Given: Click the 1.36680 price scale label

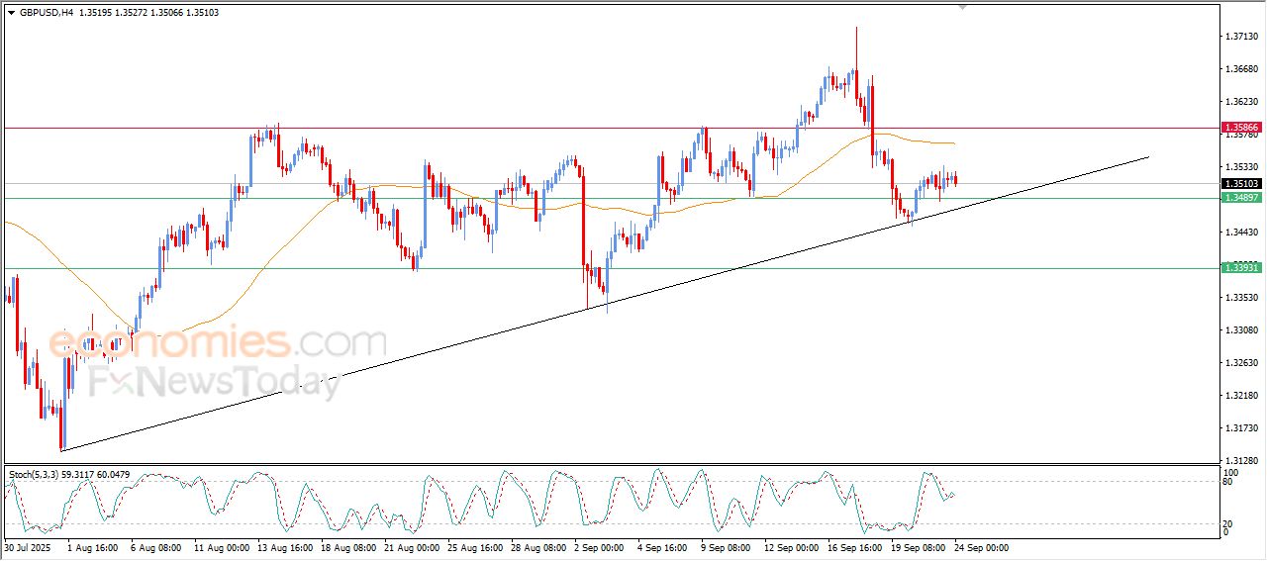Looking at the screenshot, I should pos(1241,69).
